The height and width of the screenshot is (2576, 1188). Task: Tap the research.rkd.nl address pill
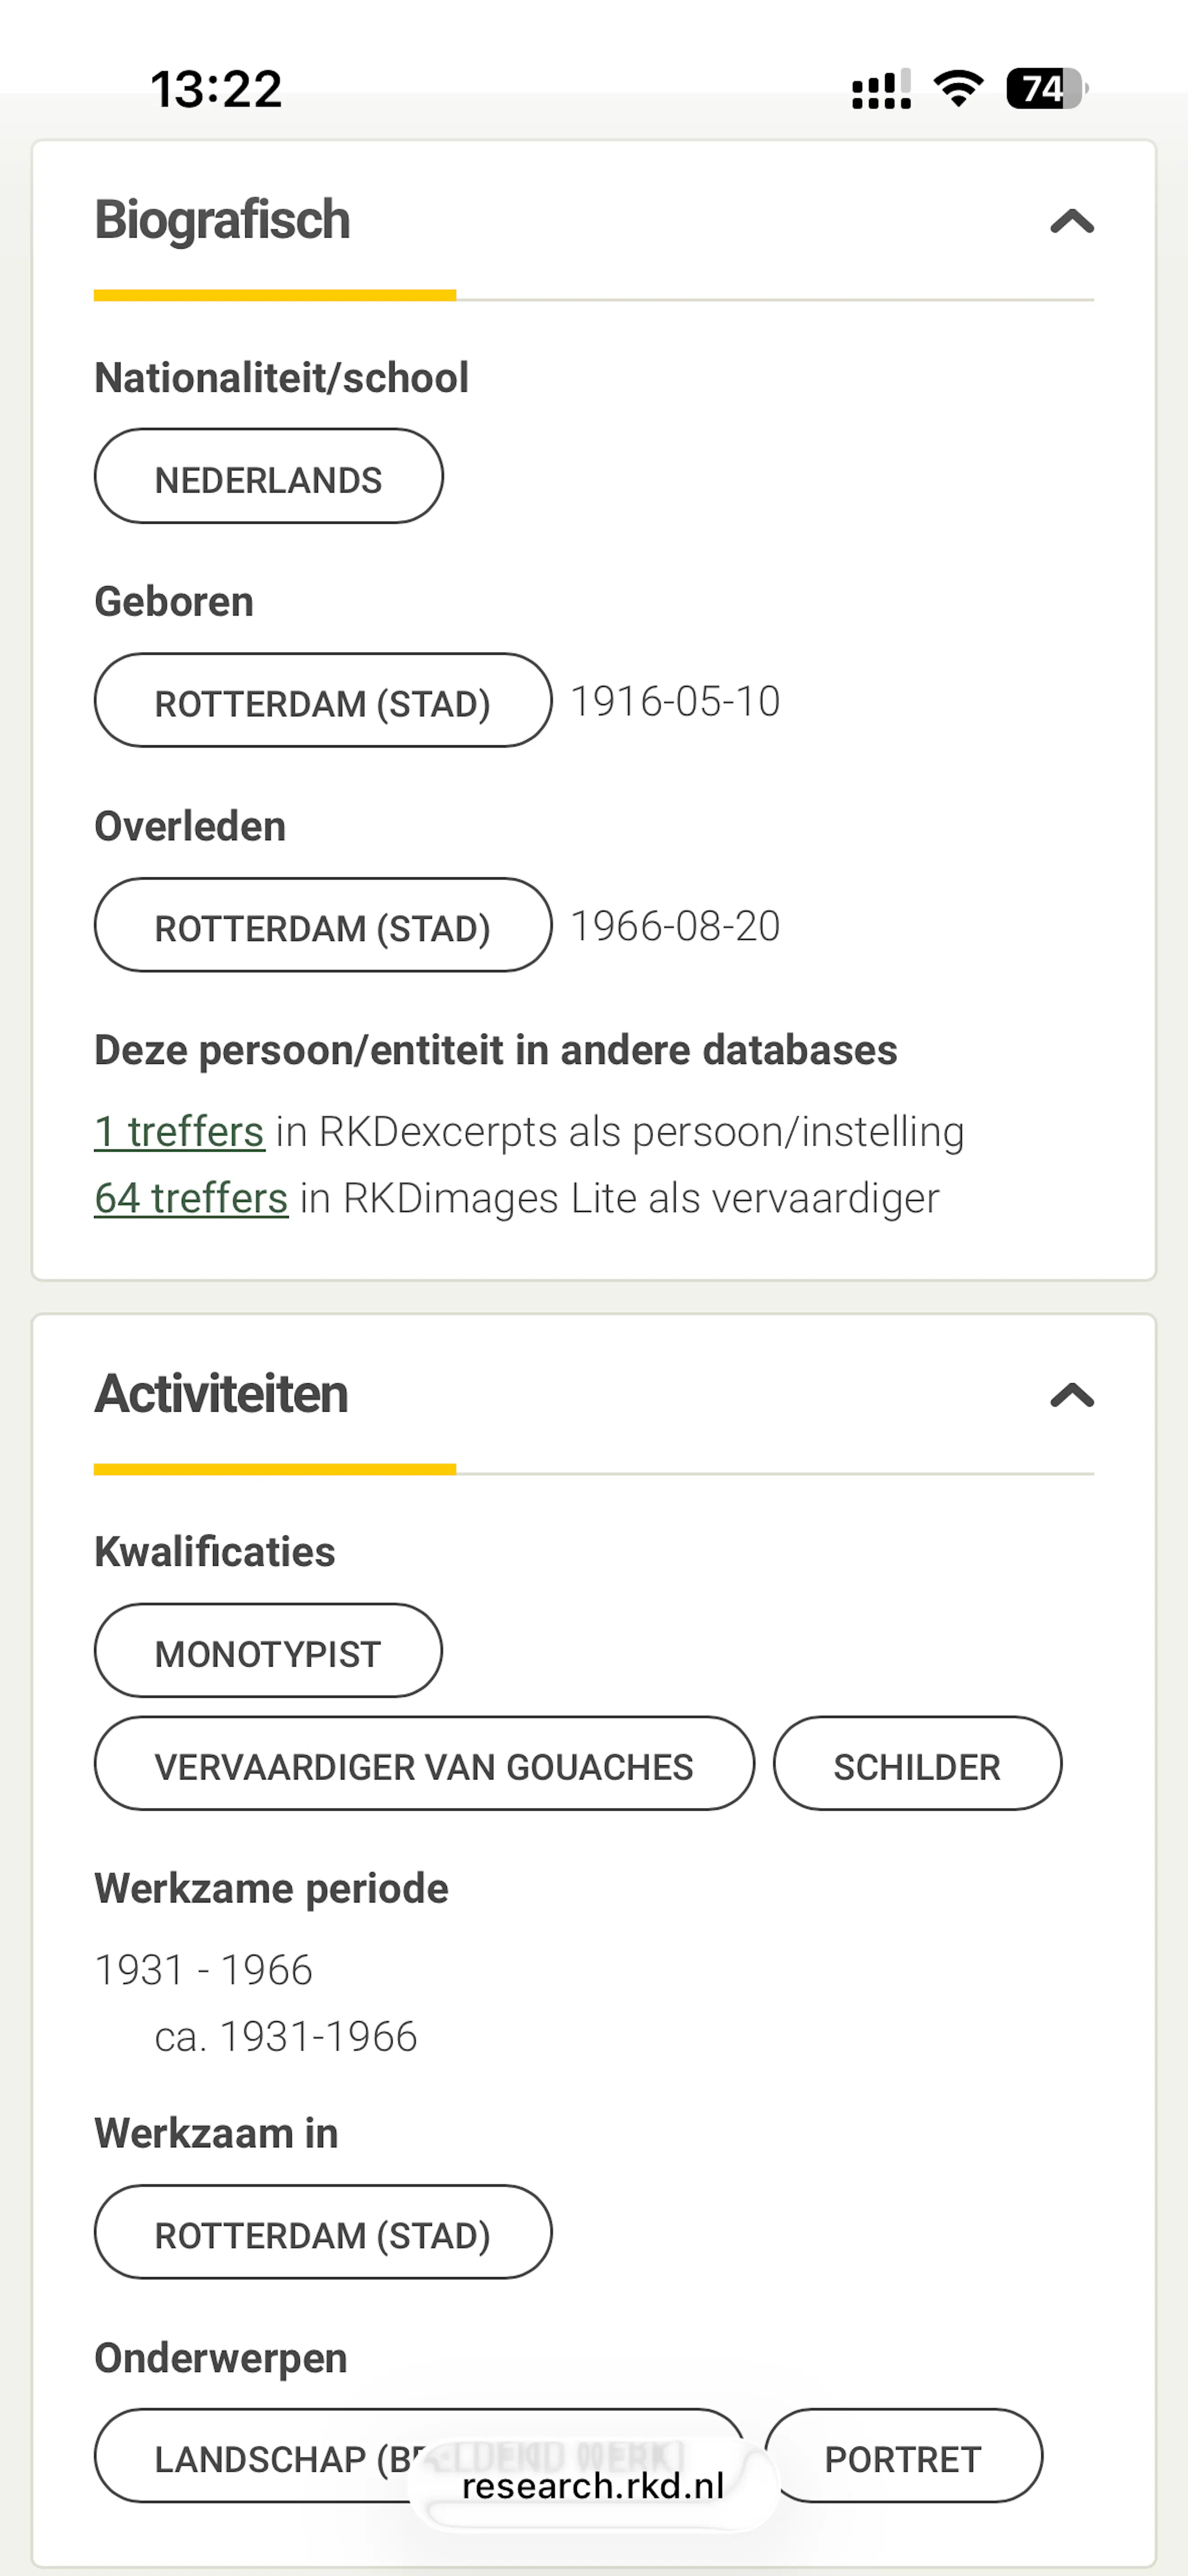click(593, 2486)
